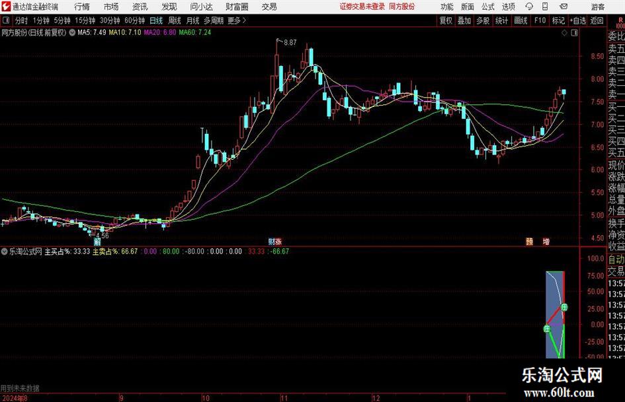The height and width of the screenshot is (402, 625).
Task: Click the 同方股份 title link
Action: [402, 7]
